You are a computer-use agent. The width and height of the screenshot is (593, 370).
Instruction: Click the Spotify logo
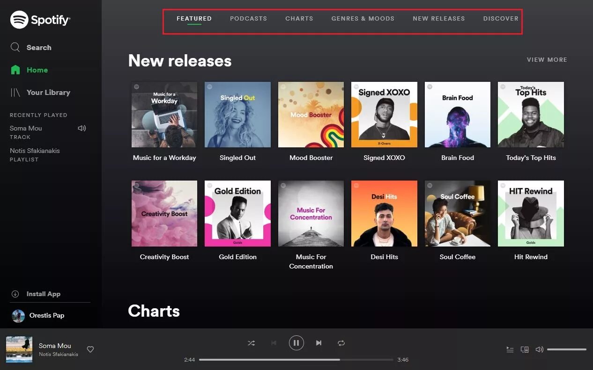40,20
